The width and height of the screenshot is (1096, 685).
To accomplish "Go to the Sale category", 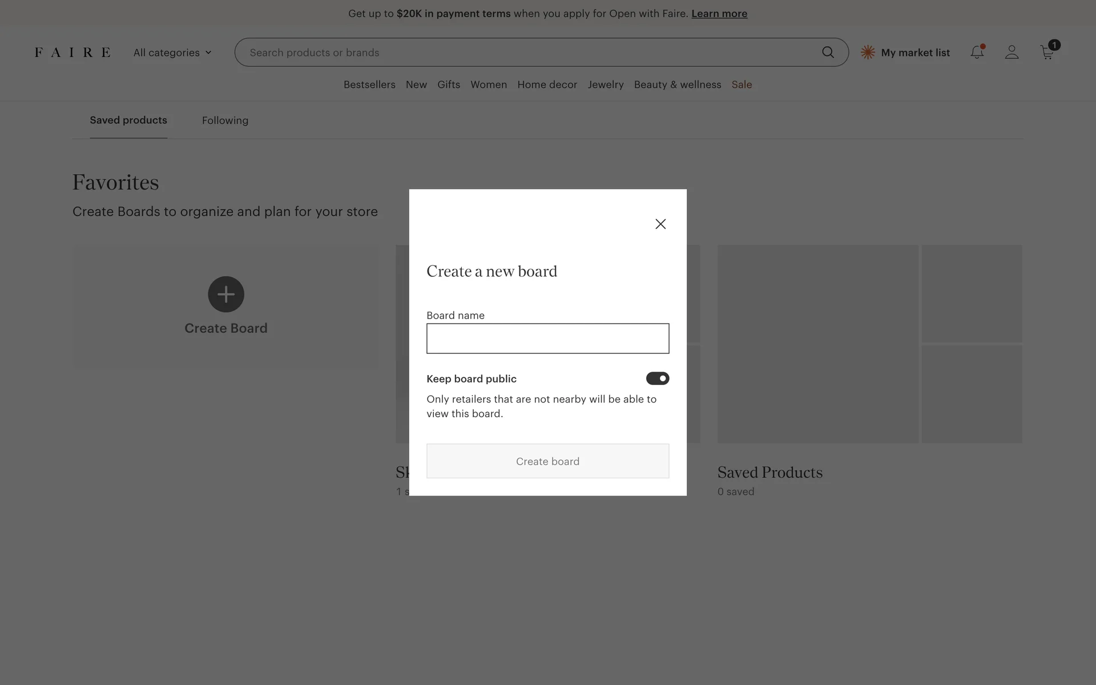I will pos(742,84).
